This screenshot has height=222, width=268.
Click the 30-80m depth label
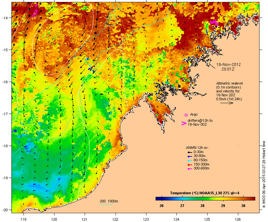pyautogui.click(x=199, y=156)
